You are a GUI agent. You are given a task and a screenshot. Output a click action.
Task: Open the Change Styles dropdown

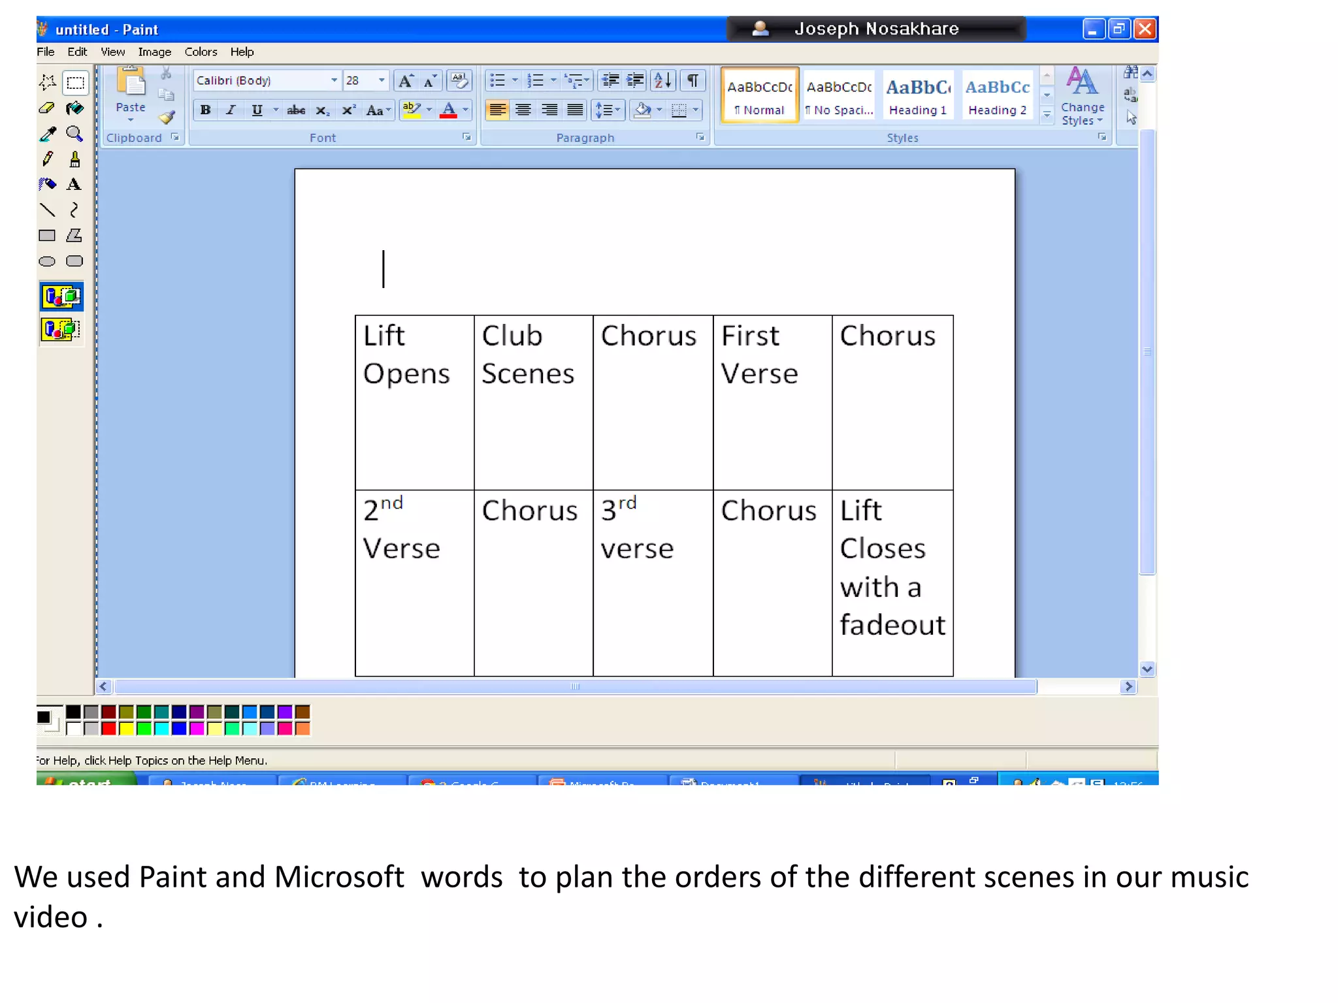pos(1083,97)
